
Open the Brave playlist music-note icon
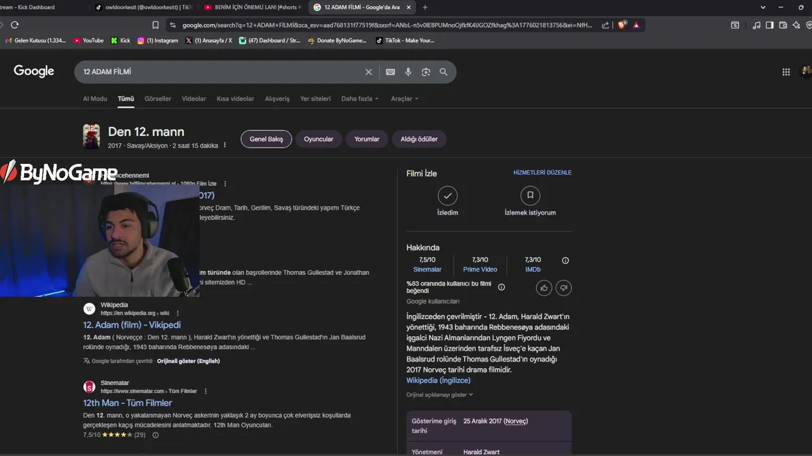click(x=756, y=25)
